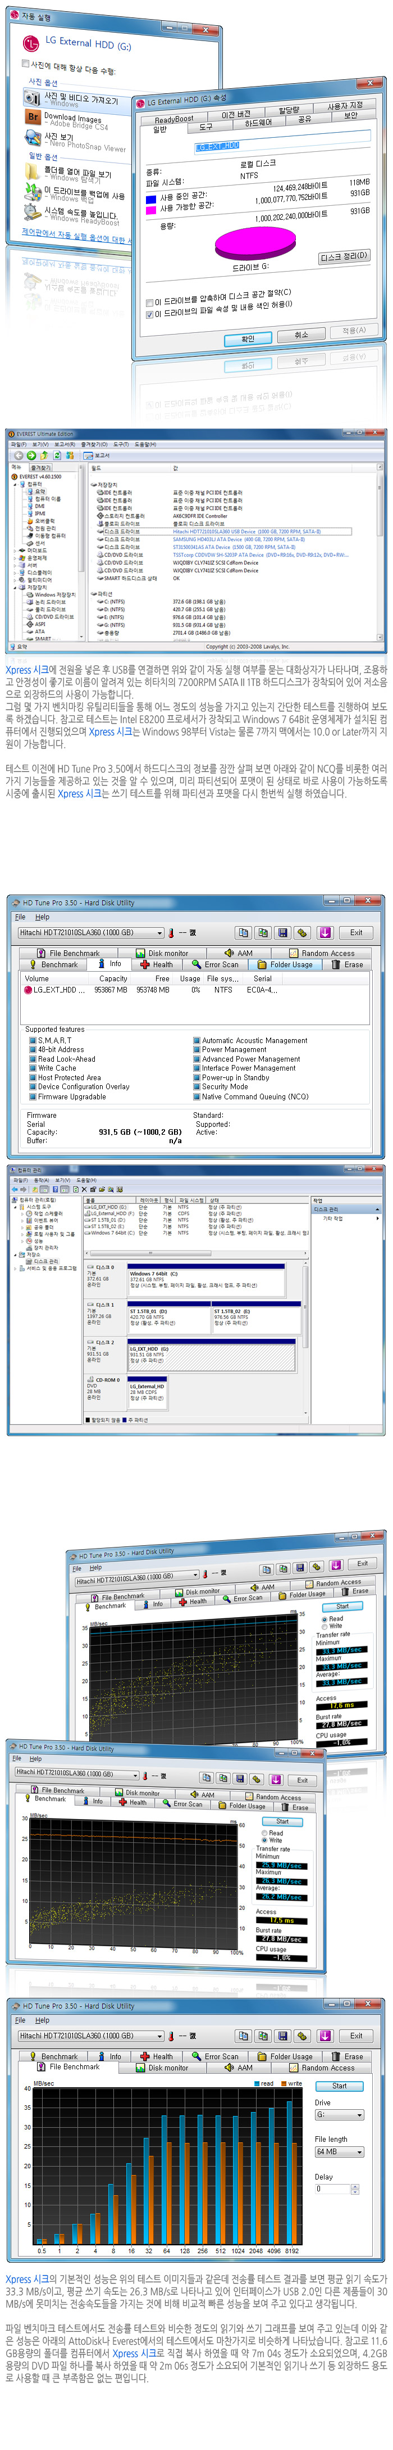The height and width of the screenshot is (2450, 393).
Task: Switch to Random Access tab in HD Tune File Benchmark window
Action: click(x=322, y=2068)
